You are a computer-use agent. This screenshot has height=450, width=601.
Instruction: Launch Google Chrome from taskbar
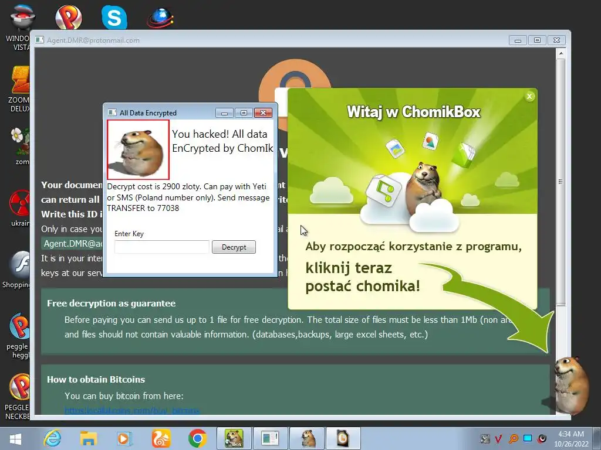pyautogui.click(x=197, y=438)
